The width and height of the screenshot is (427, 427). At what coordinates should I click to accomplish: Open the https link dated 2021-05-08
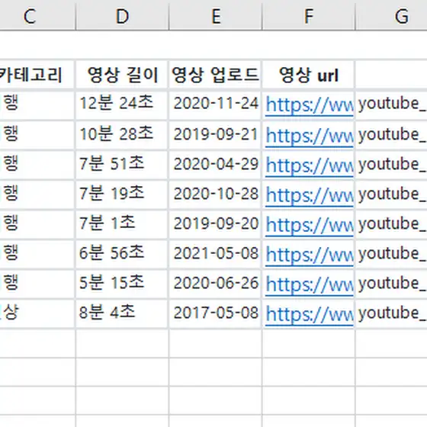[309, 255]
